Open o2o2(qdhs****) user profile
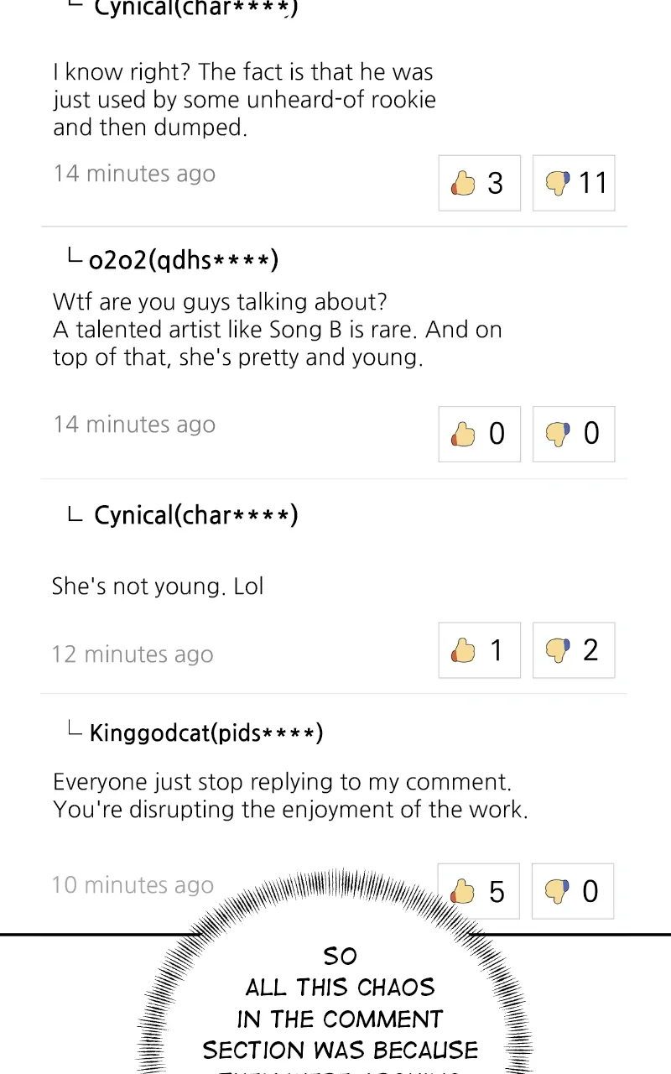Screen dimensions: 671x1074 pyautogui.click(x=184, y=260)
